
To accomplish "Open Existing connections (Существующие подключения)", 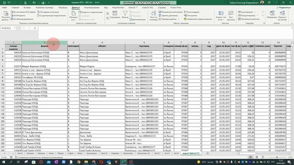I will coord(51,16).
